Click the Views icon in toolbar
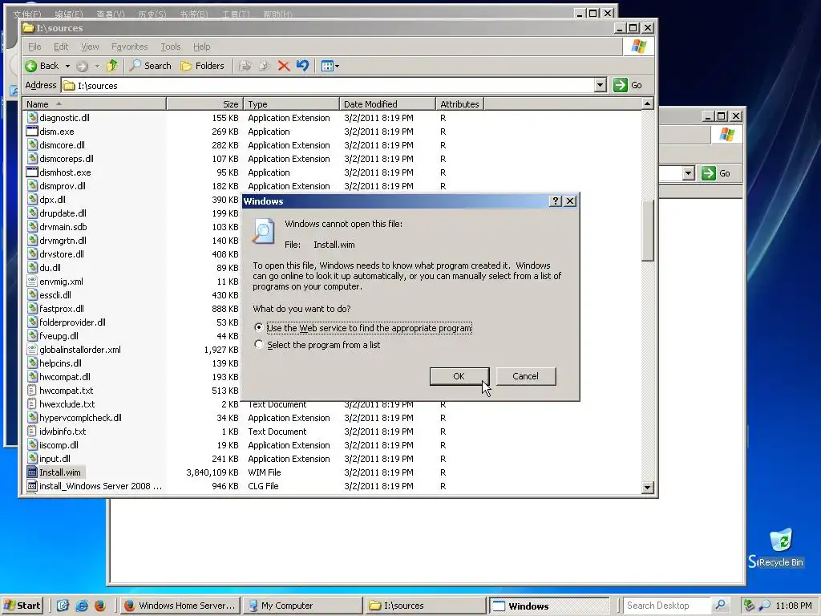 pos(327,66)
